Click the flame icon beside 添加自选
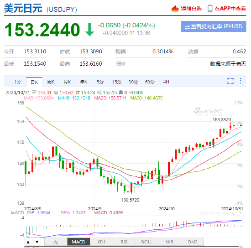 175,9
